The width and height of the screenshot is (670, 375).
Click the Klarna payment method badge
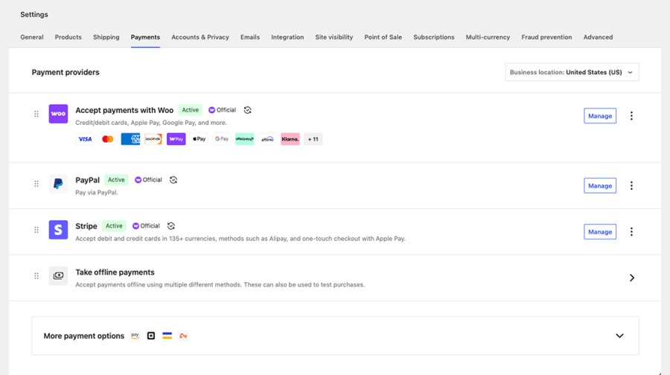tap(290, 139)
